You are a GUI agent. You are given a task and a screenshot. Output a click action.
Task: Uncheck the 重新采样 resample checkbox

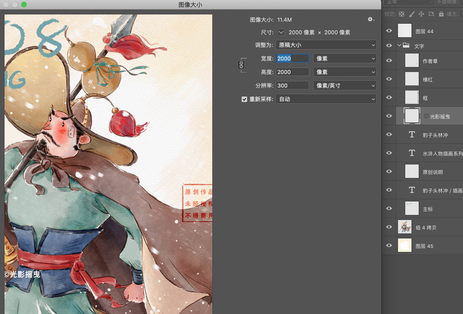244,99
